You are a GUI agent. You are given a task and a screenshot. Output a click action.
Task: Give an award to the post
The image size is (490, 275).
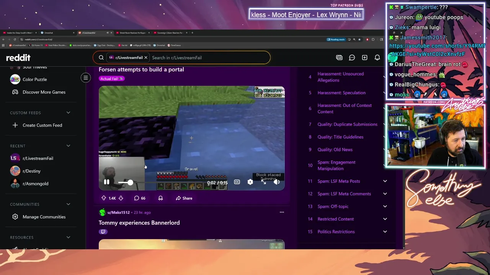point(160,198)
